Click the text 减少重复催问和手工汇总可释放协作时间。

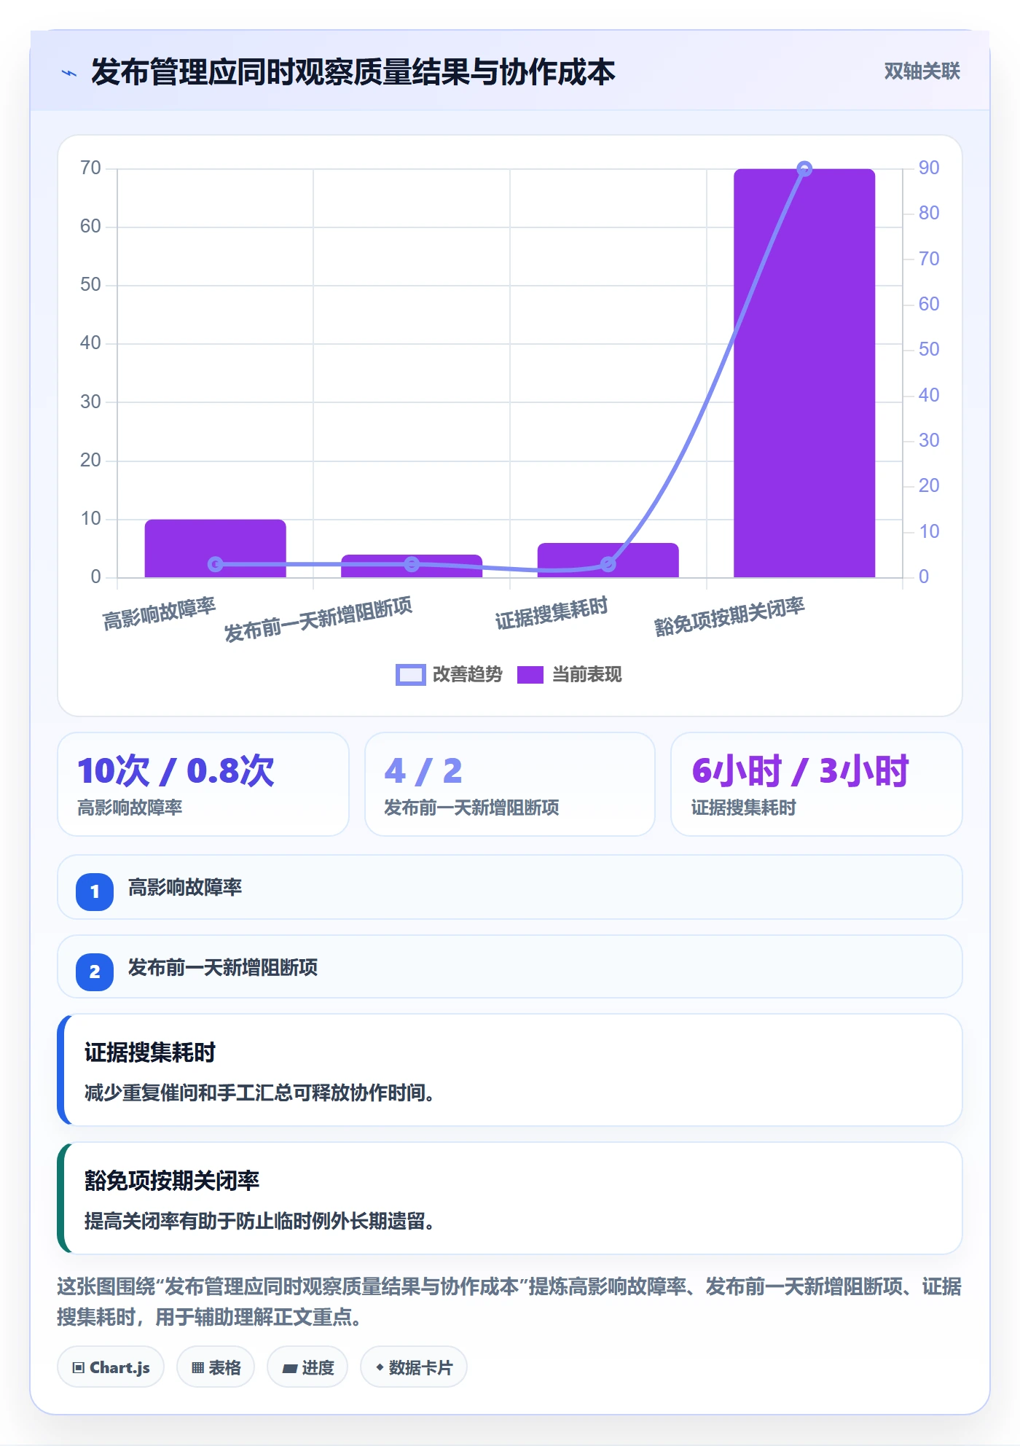pyautogui.click(x=259, y=1093)
